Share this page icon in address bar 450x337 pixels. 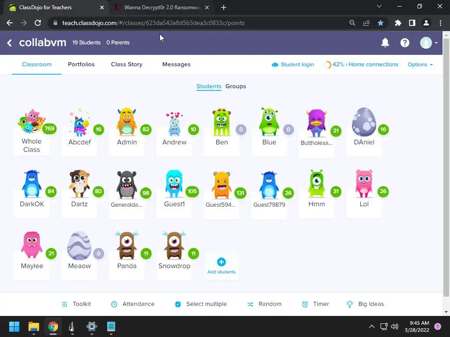(367, 23)
